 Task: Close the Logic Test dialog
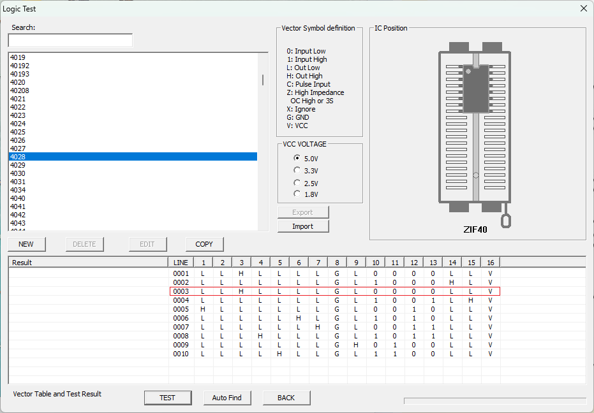pyautogui.click(x=583, y=9)
